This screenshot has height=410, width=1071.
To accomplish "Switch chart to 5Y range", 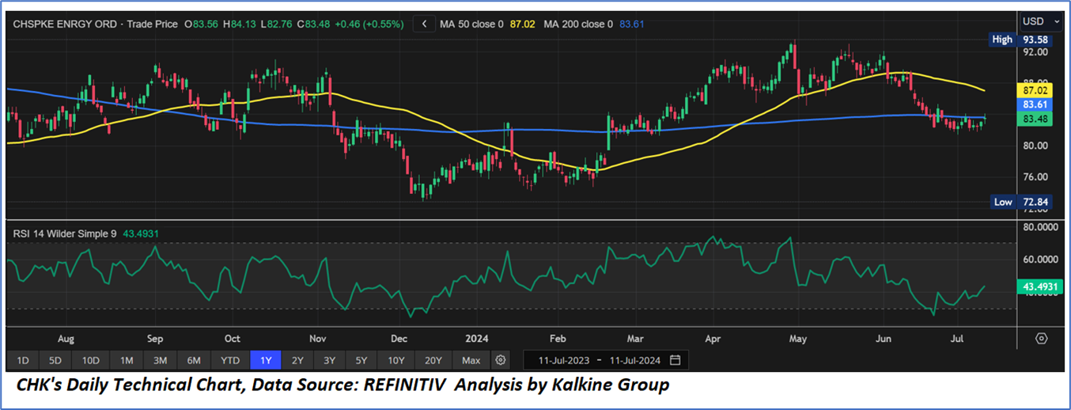I will [x=361, y=360].
